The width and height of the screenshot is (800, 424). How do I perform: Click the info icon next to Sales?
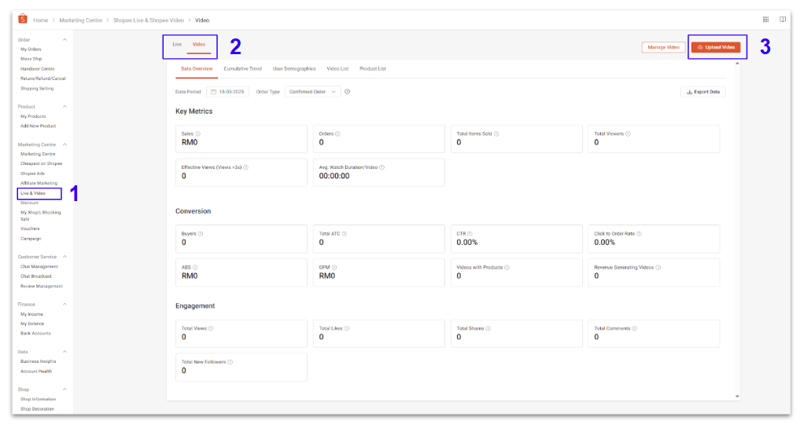(x=198, y=133)
